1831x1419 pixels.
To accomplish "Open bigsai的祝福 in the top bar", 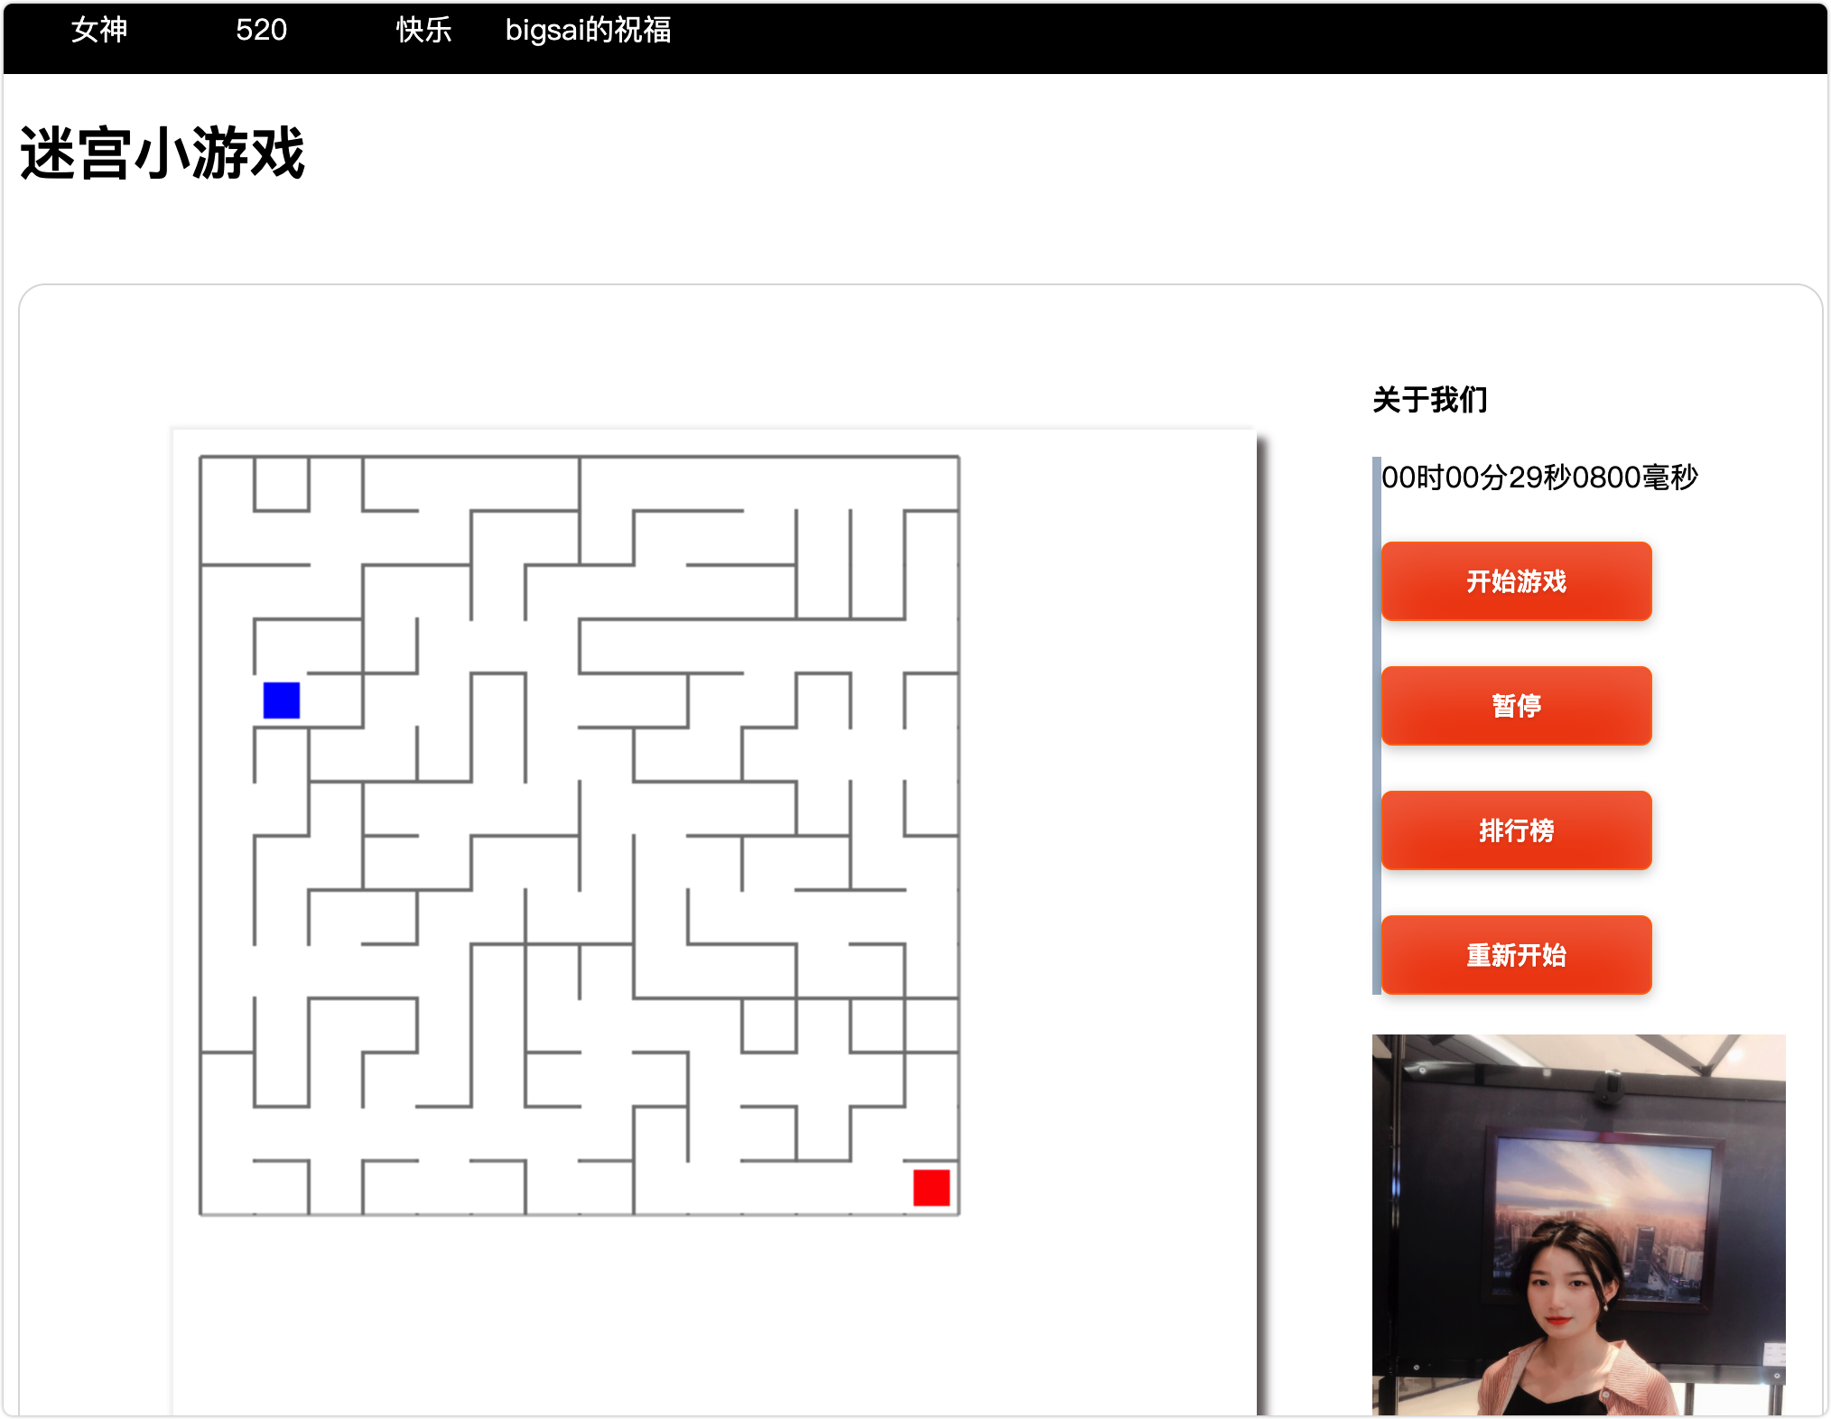I will [x=588, y=30].
